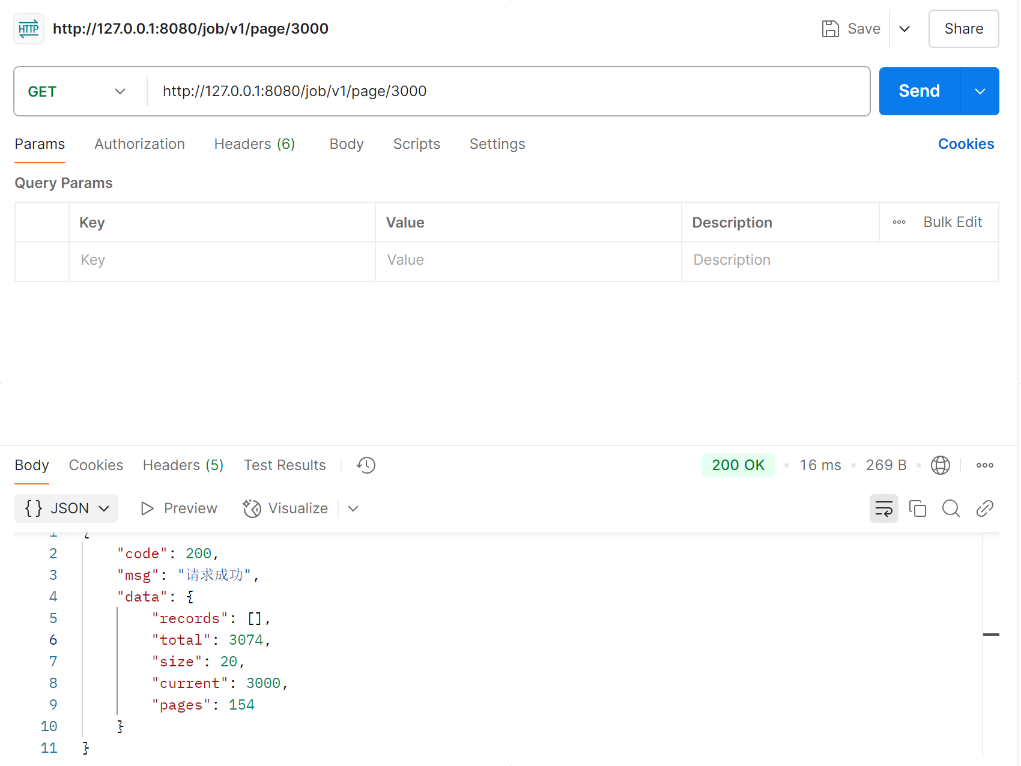Open the Authorization tab
Screen dimensions: 1021x766
coord(139,144)
